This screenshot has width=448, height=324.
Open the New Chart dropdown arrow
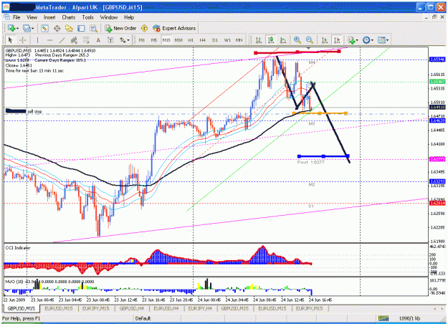coord(17,29)
